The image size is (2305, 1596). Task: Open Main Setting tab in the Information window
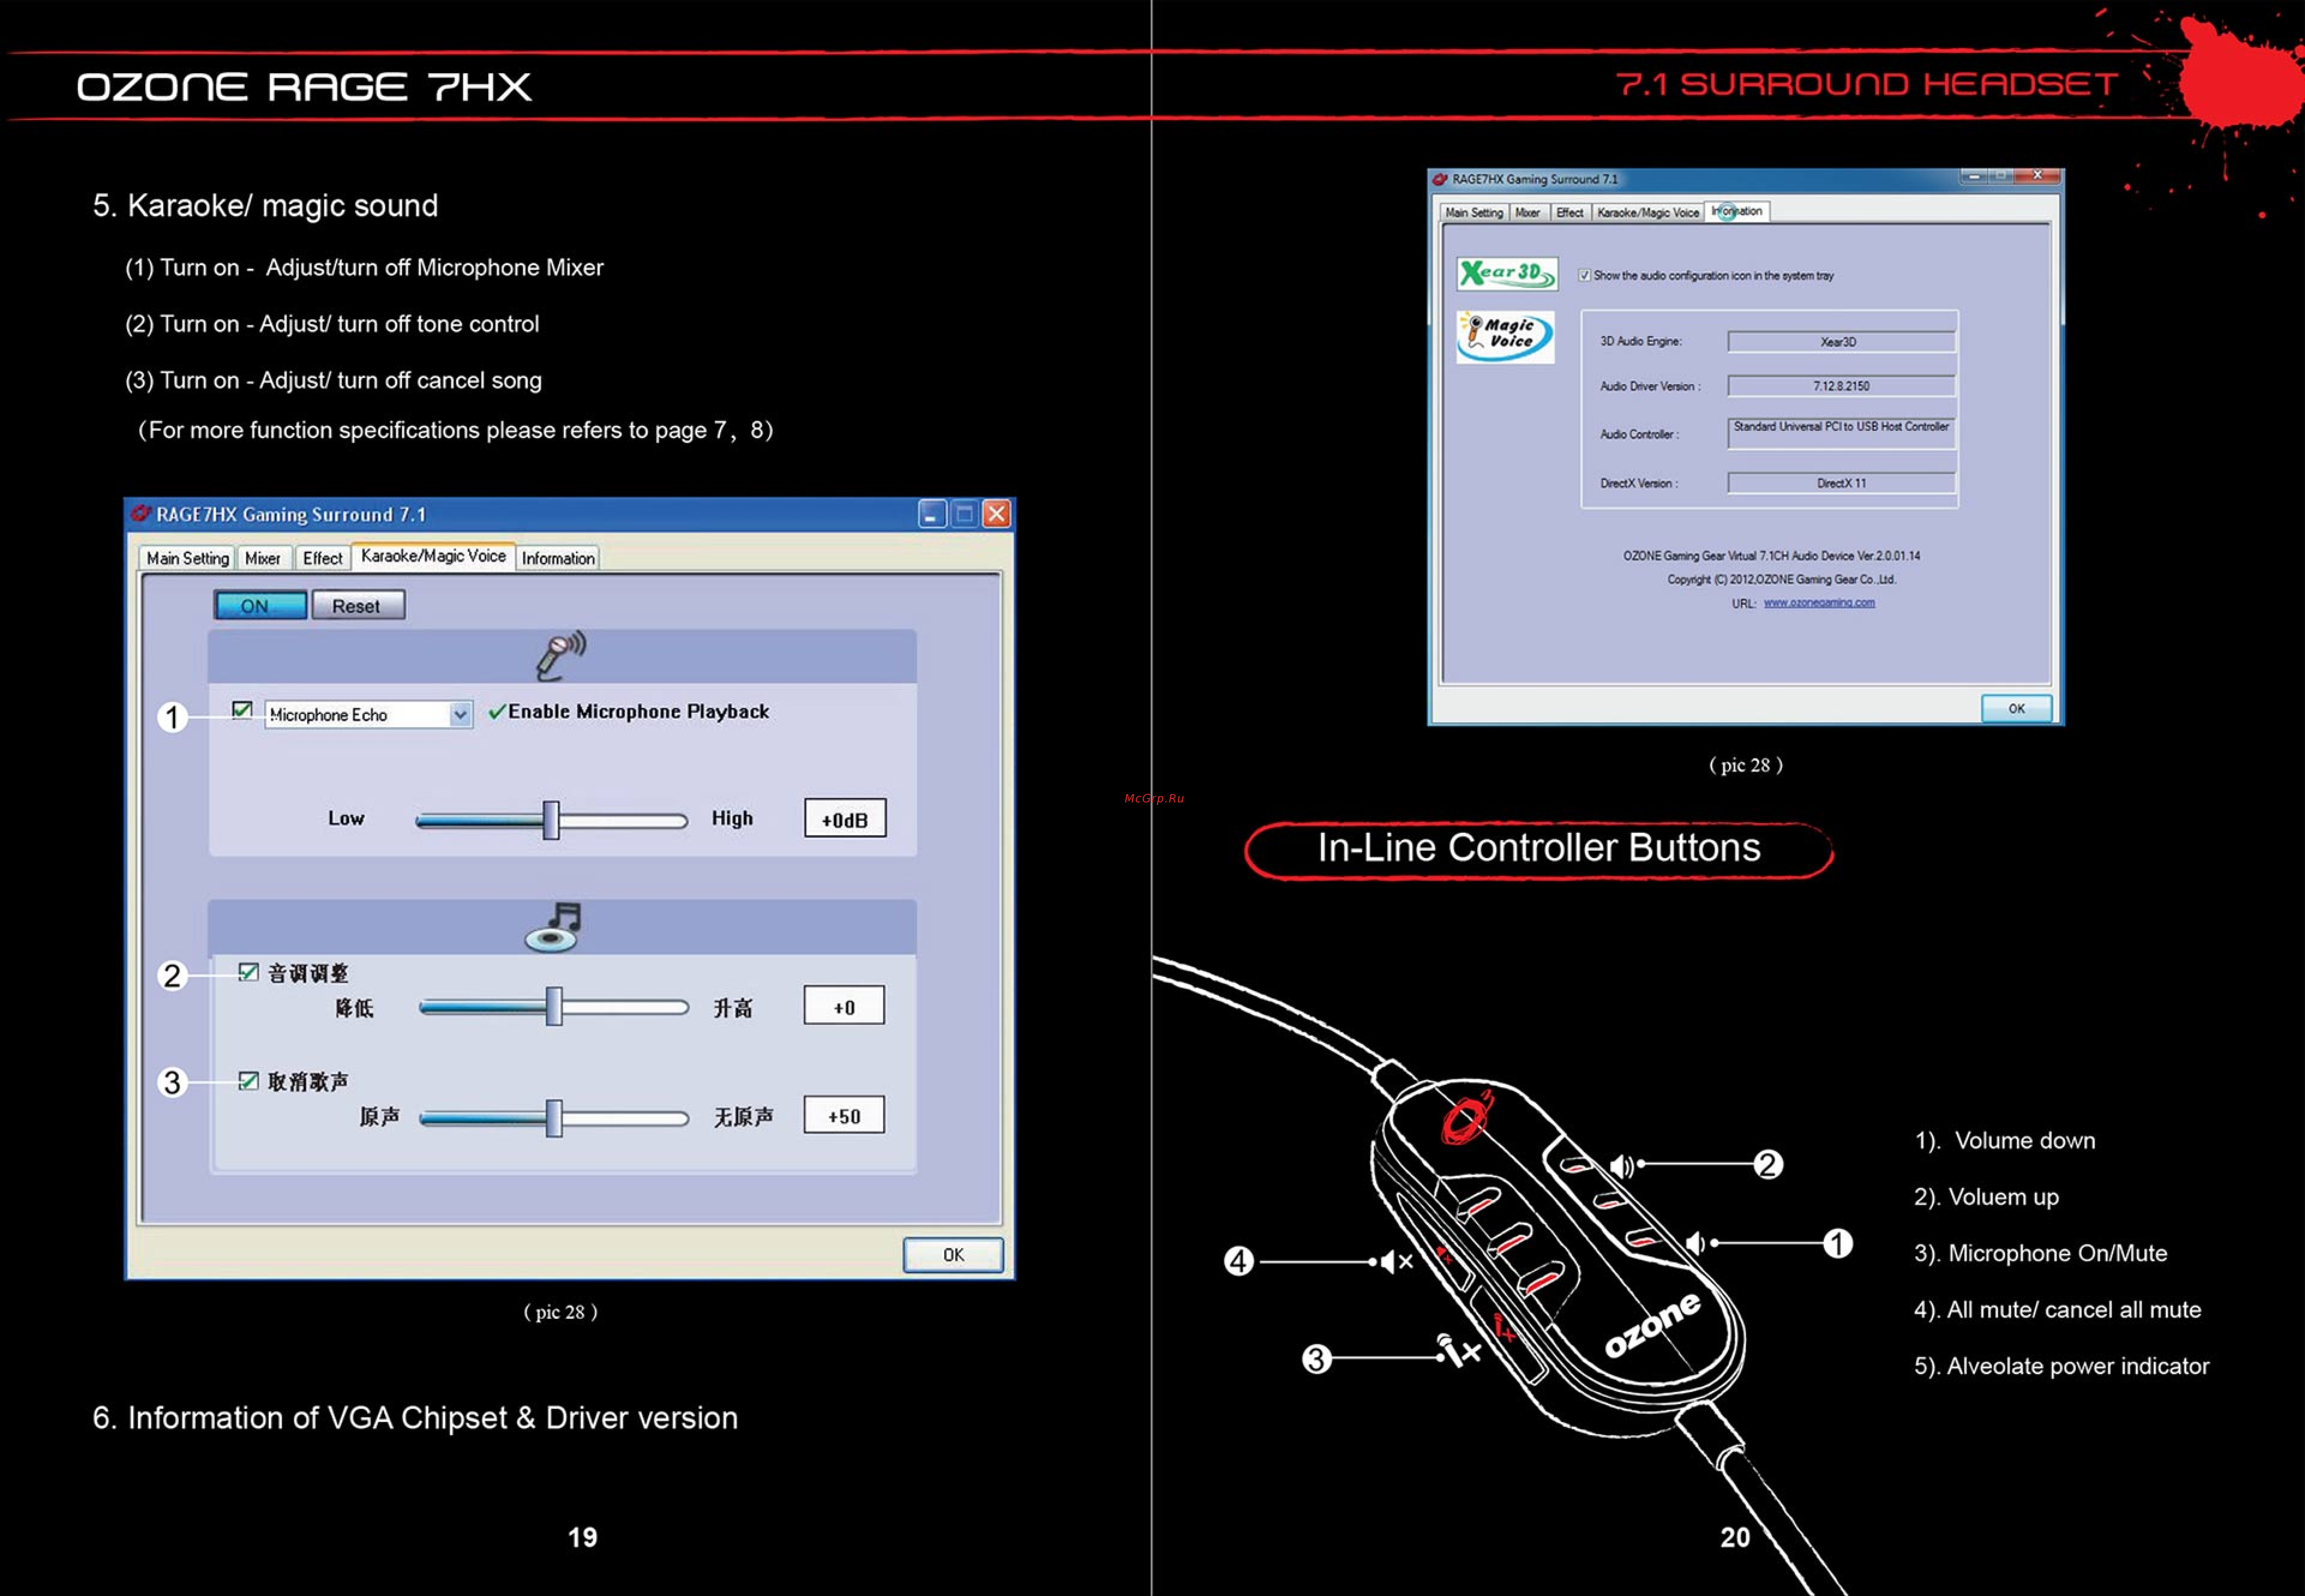point(1474,213)
